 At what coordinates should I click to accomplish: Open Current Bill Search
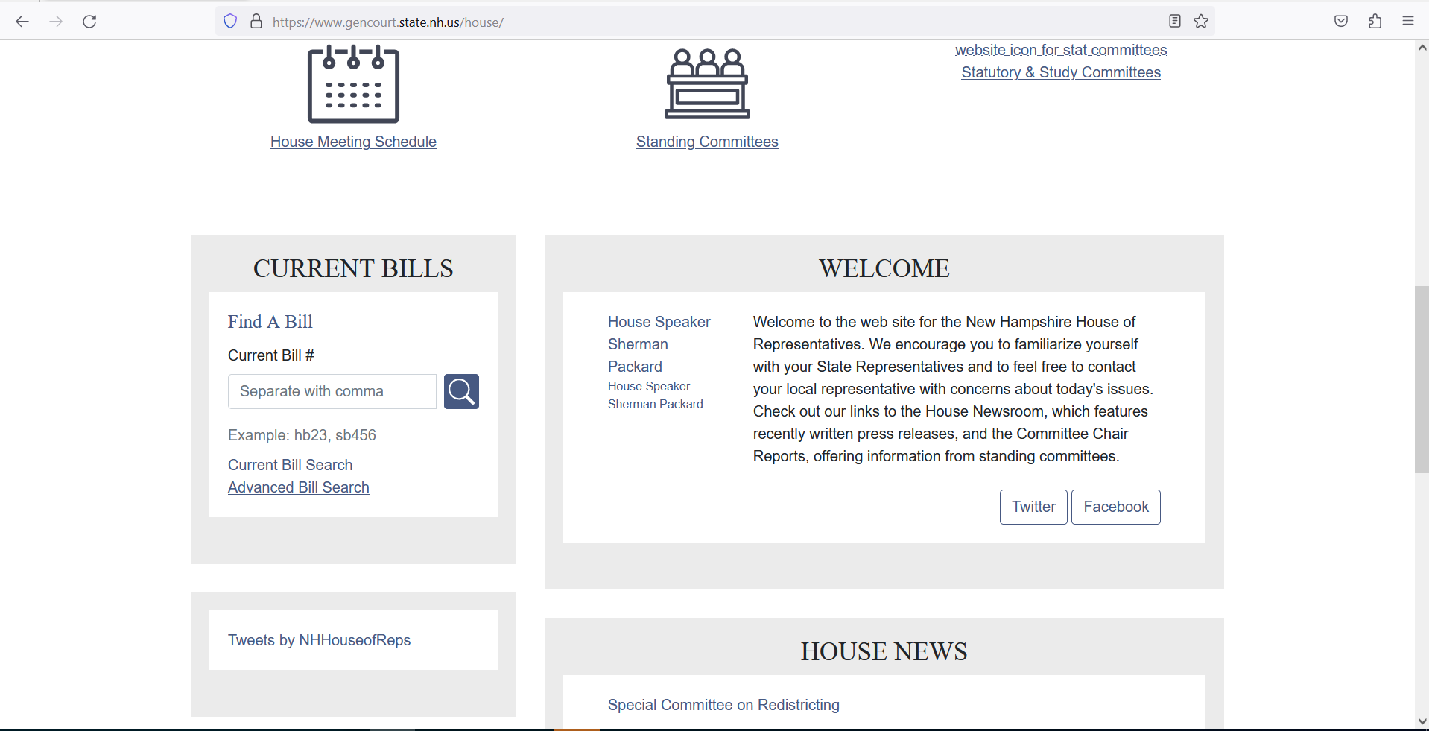290,464
